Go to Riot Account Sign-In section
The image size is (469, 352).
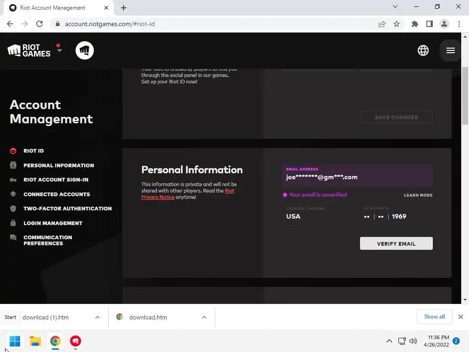(56, 180)
